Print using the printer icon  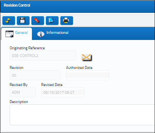pyautogui.click(x=67, y=21)
